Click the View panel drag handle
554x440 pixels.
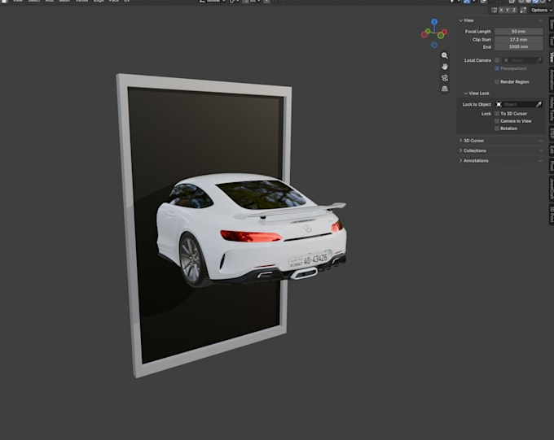coord(540,20)
